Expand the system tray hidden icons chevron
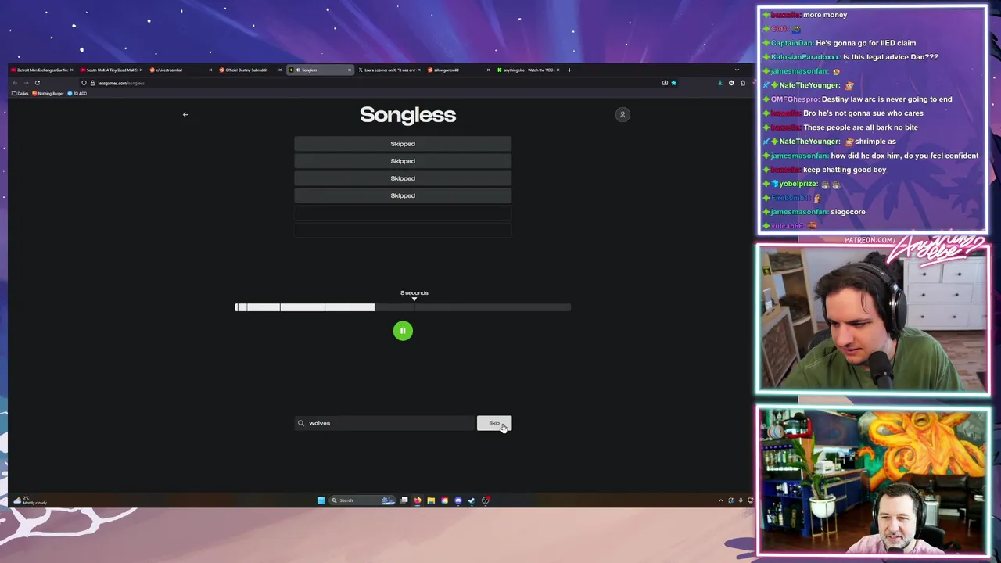Image resolution: width=1001 pixels, height=563 pixels. pyautogui.click(x=721, y=500)
